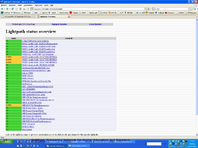The height and width of the screenshot is (148, 198).
Task: Click the green Back arrow in Firefox
Action: (2, 9)
